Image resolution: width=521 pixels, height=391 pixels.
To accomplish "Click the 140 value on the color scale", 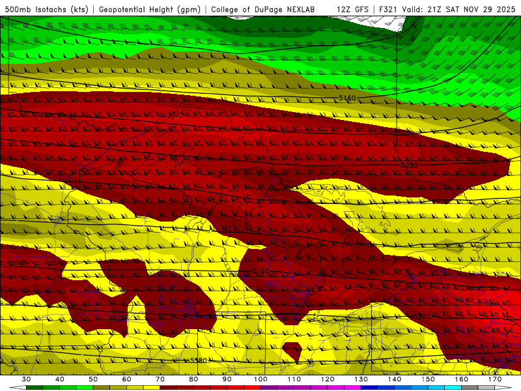I will [395, 379].
